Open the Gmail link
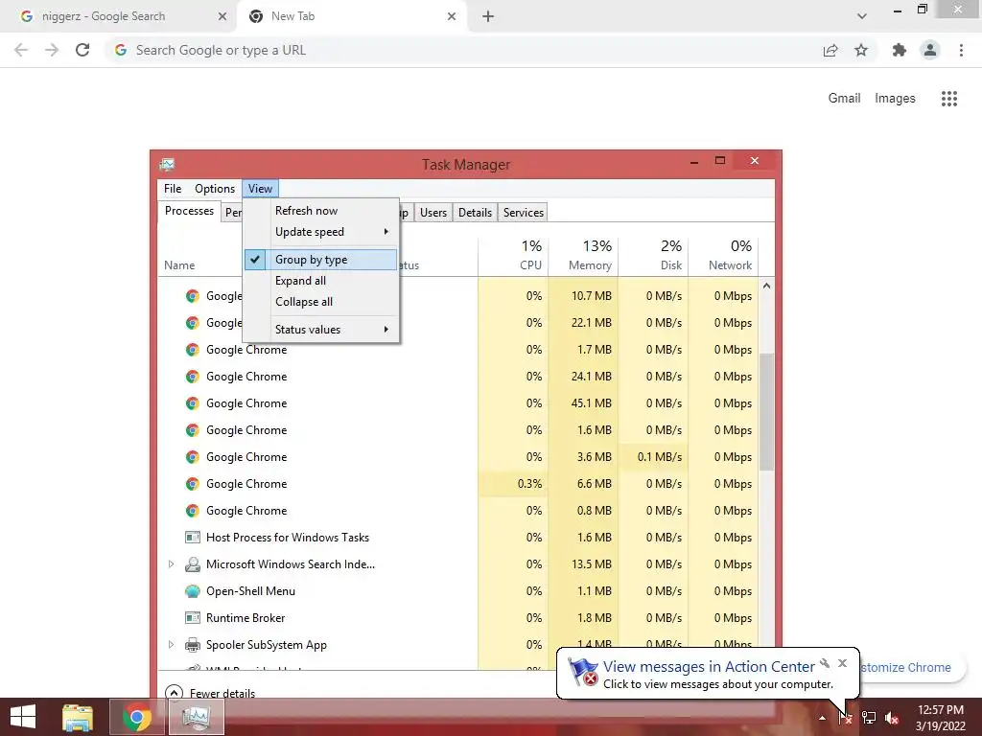Screen dimensions: 982x736 [x=844, y=99]
